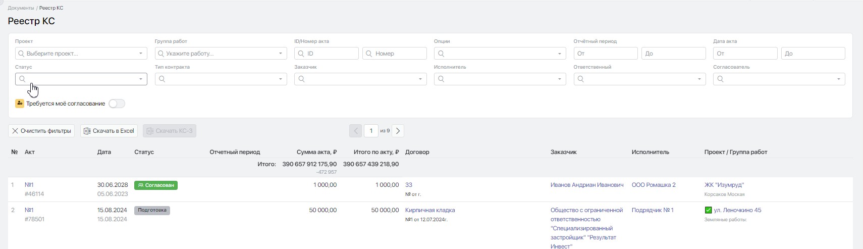The width and height of the screenshot is (863, 249).
Task: Click Отчётный период От date field
Action: click(x=605, y=54)
